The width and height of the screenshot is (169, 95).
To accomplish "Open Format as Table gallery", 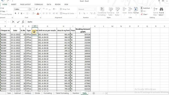I will 111,12.
